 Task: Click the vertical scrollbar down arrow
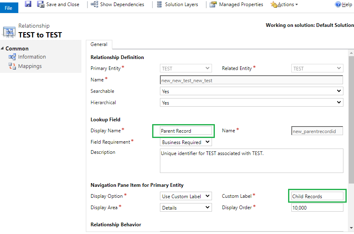click(x=351, y=227)
